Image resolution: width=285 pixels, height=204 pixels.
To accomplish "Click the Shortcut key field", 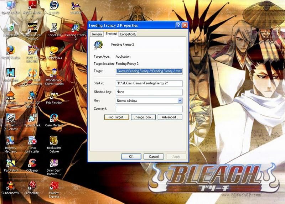I will point(149,92).
